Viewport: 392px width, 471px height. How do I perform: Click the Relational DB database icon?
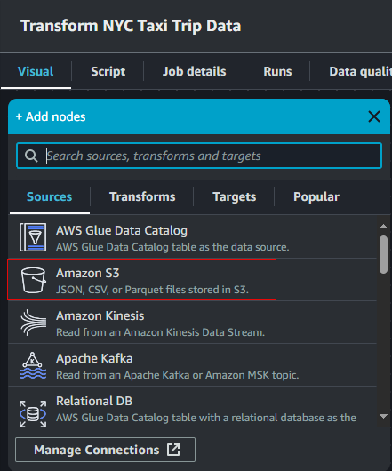click(x=33, y=414)
